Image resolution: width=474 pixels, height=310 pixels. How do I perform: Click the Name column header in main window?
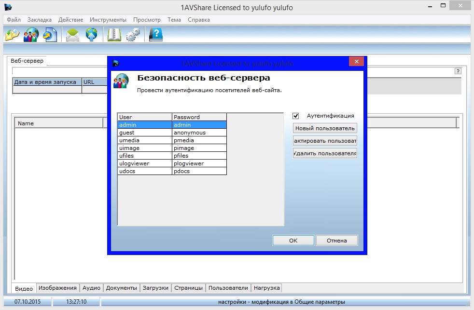point(59,123)
